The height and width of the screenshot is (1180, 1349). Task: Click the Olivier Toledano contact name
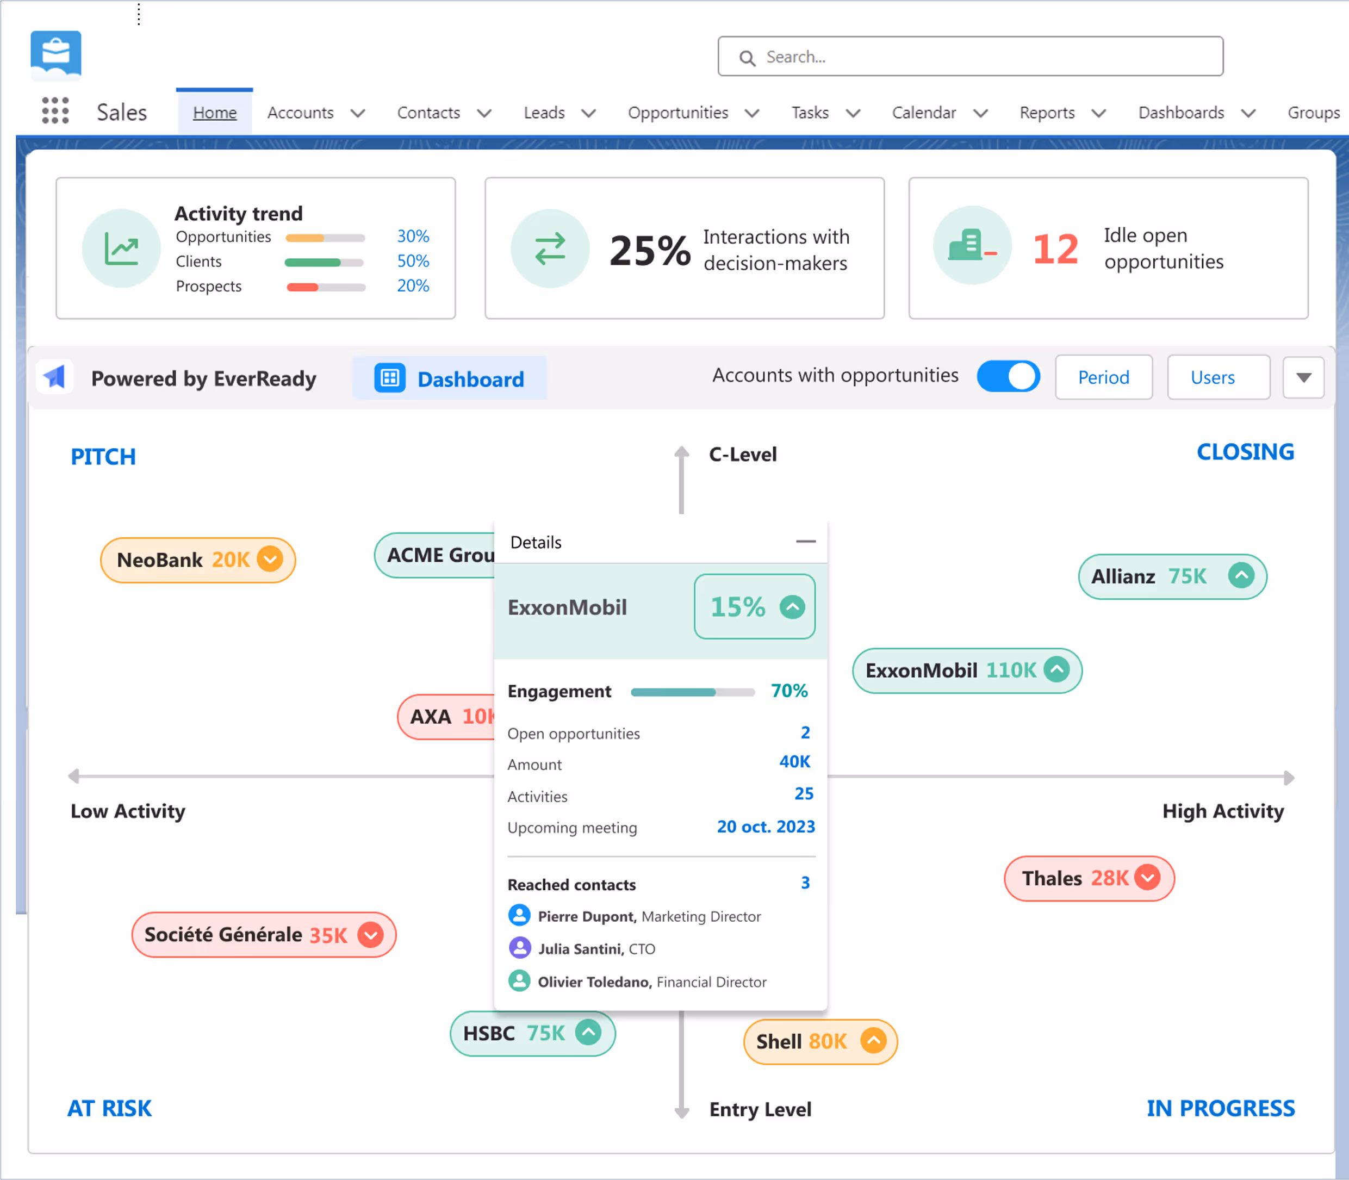click(x=594, y=982)
